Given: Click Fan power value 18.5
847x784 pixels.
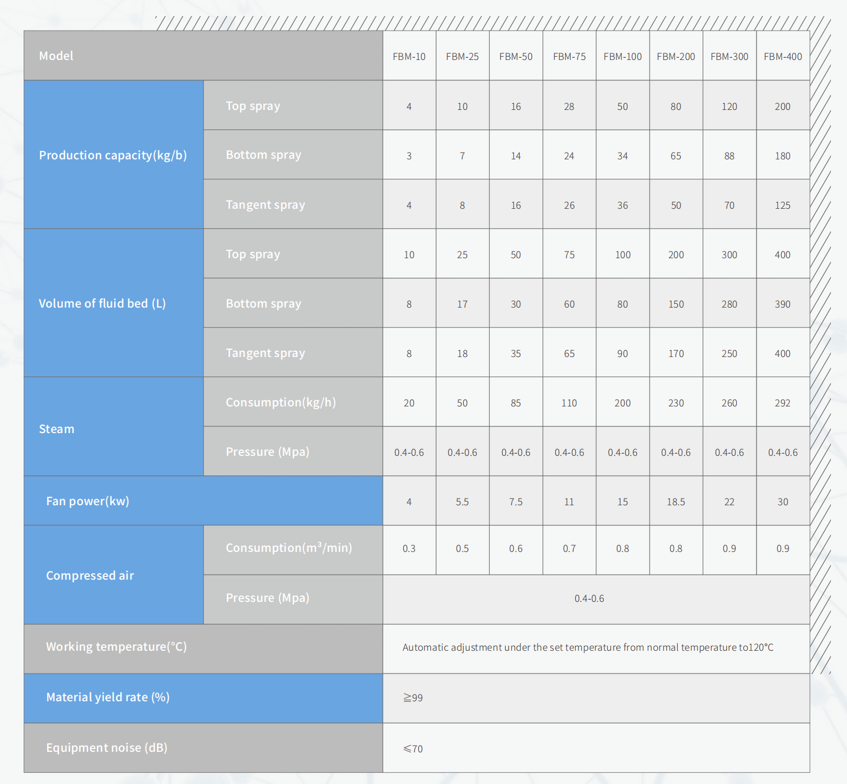Looking at the screenshot, I should coord(676,501).
